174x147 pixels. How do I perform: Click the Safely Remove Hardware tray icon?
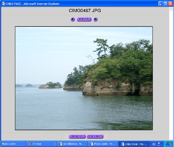[x=171, y=144]
